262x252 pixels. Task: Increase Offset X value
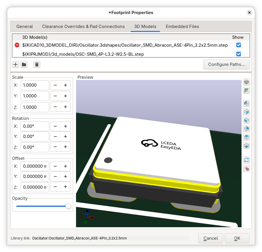65,166
